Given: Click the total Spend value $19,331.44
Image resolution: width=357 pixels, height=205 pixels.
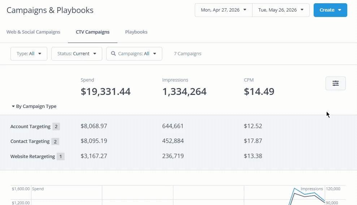Looking at the screenshot, I should point(106,91).
